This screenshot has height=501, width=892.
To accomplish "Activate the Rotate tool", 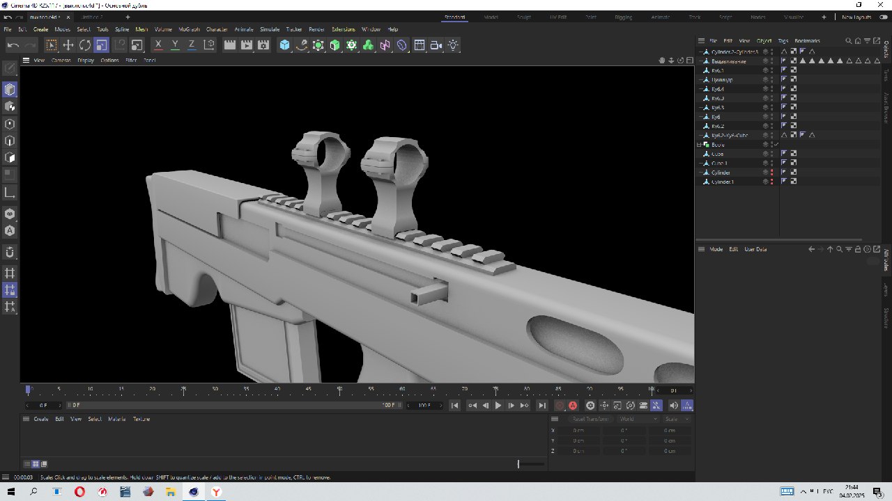I will [85, 45].
